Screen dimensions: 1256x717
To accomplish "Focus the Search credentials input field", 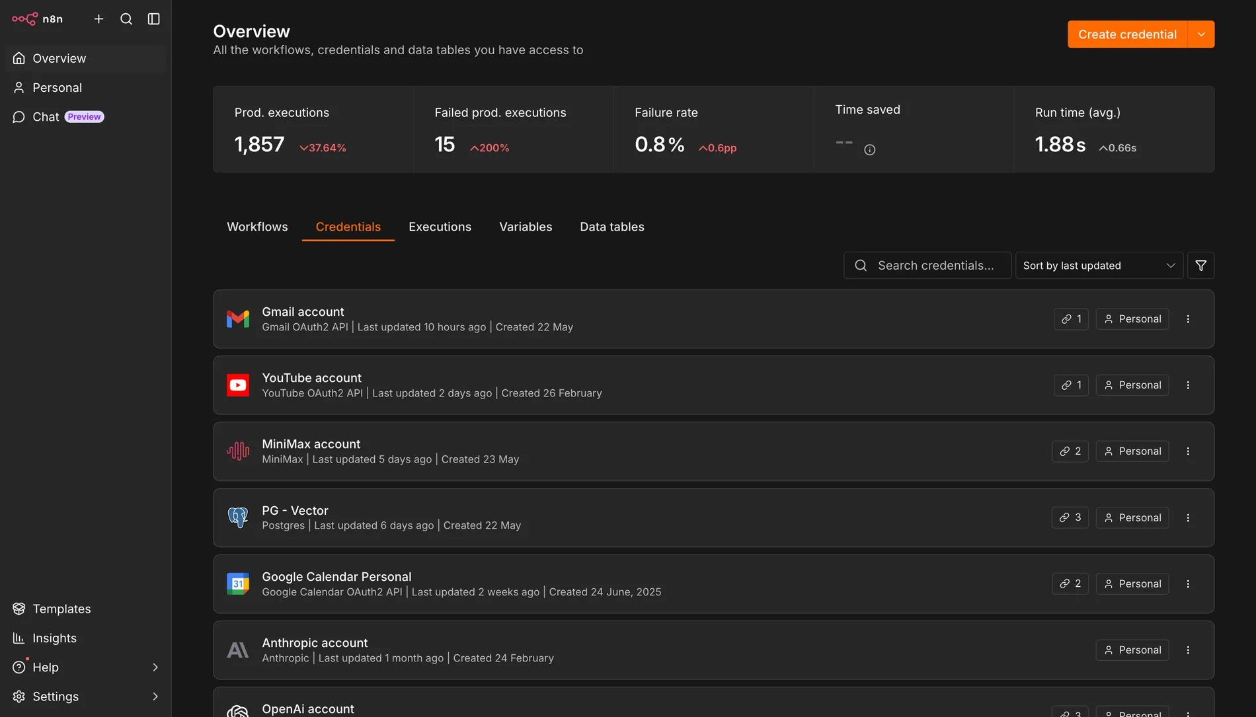I will click(x=927, y=266).
